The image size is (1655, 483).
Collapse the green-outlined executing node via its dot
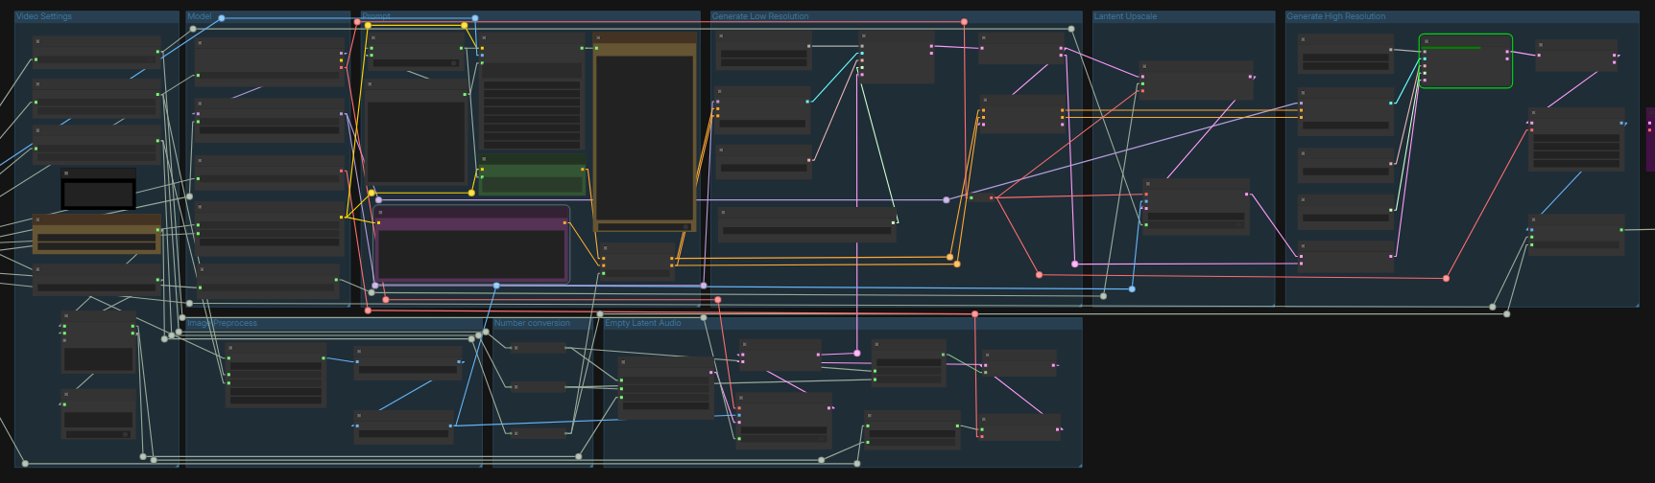coord(1427,41)
